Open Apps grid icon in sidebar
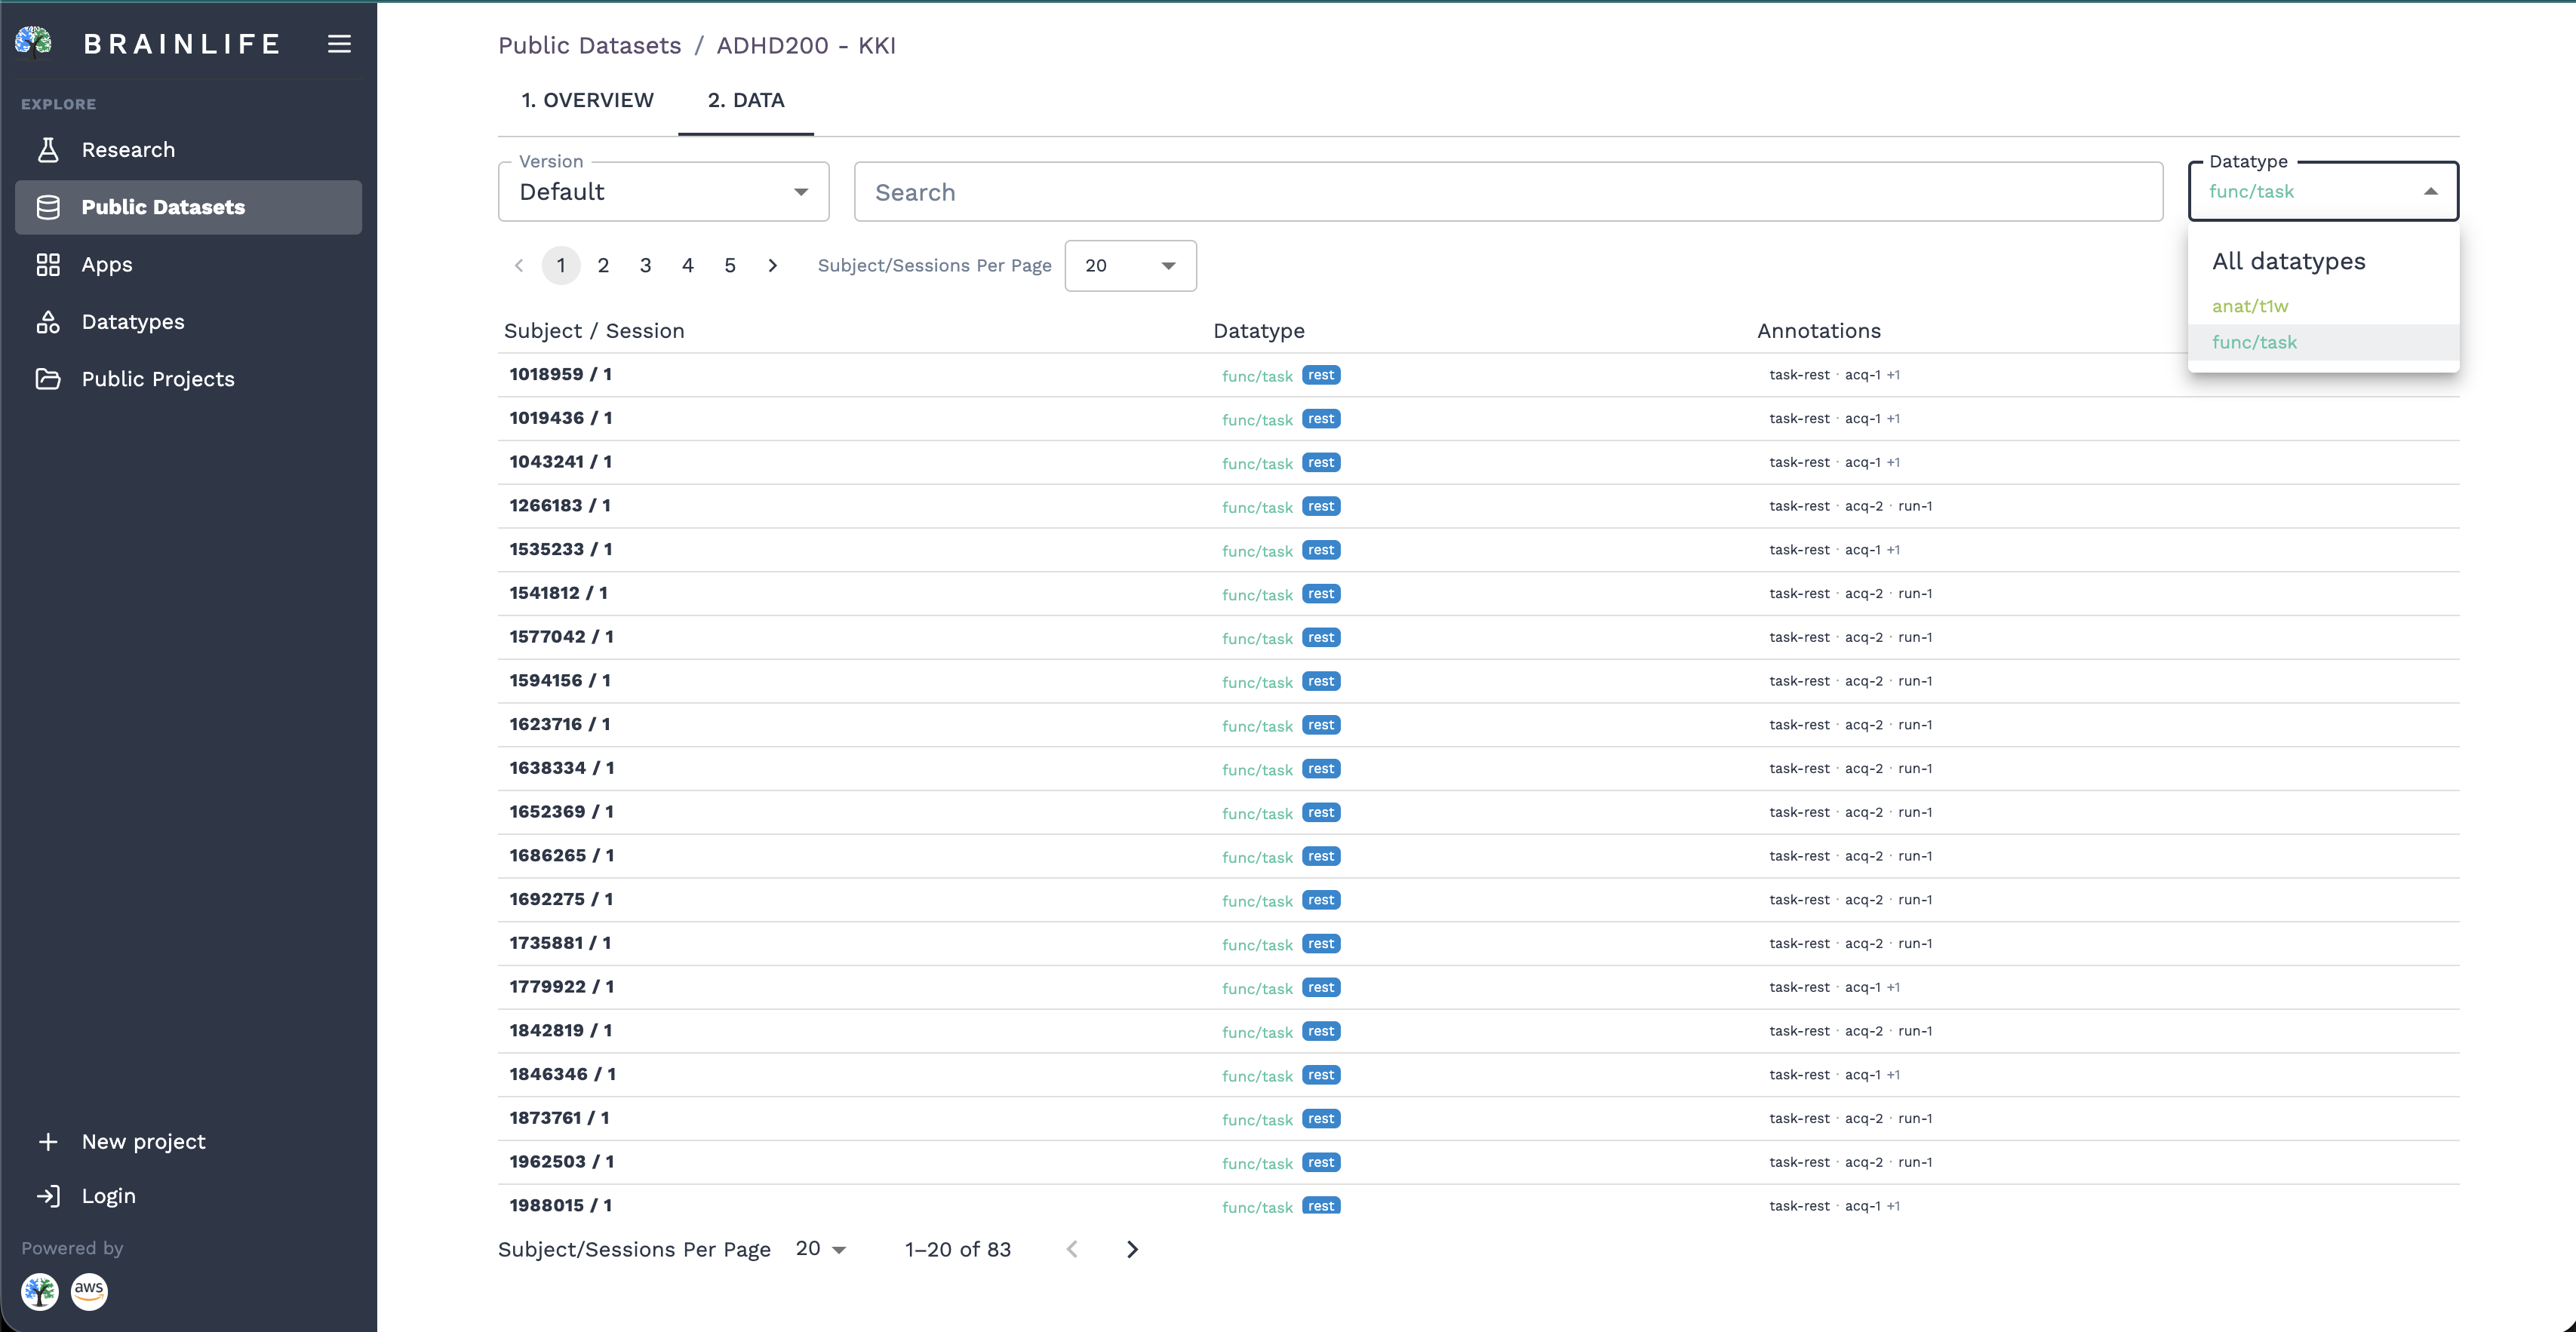 [48, 265]
